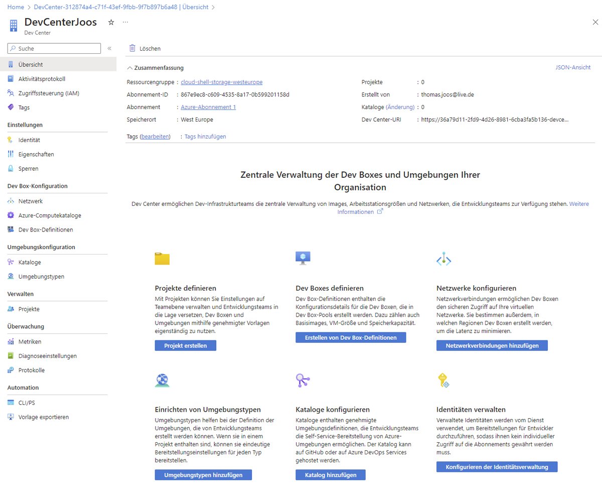Collapse the Zusammenfassung section
Screen dimensions: 602x492
click(x=129, y=67)
